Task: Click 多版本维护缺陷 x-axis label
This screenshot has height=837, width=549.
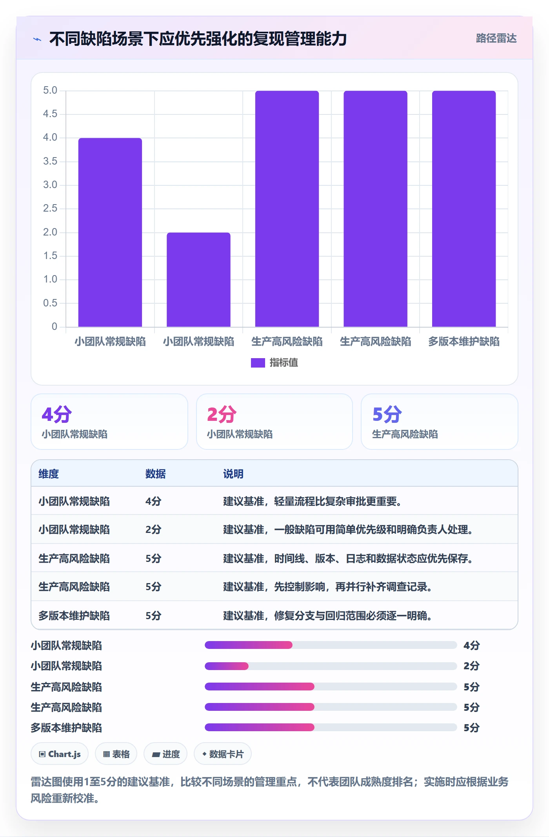Action: (464, 341)
